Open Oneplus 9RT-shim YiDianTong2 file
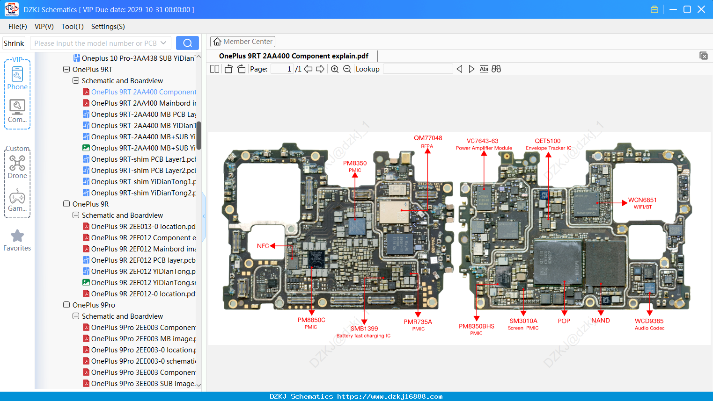The image size is (713, 401). [x=140, y=193]
